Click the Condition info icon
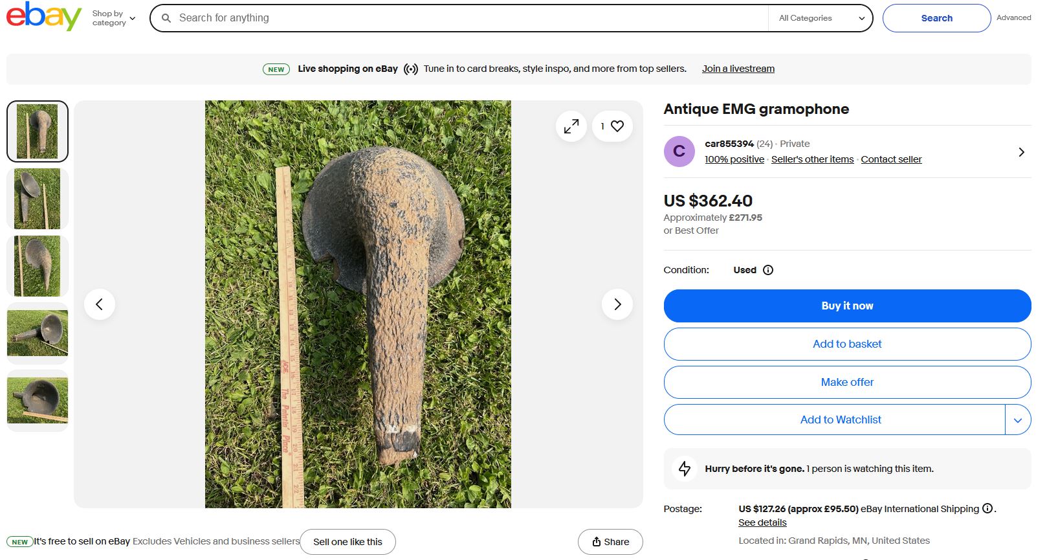 (768, 270)
